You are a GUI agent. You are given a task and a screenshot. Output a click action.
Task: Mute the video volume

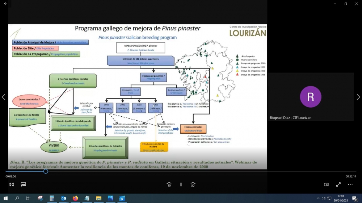click(x=11, y=185)
